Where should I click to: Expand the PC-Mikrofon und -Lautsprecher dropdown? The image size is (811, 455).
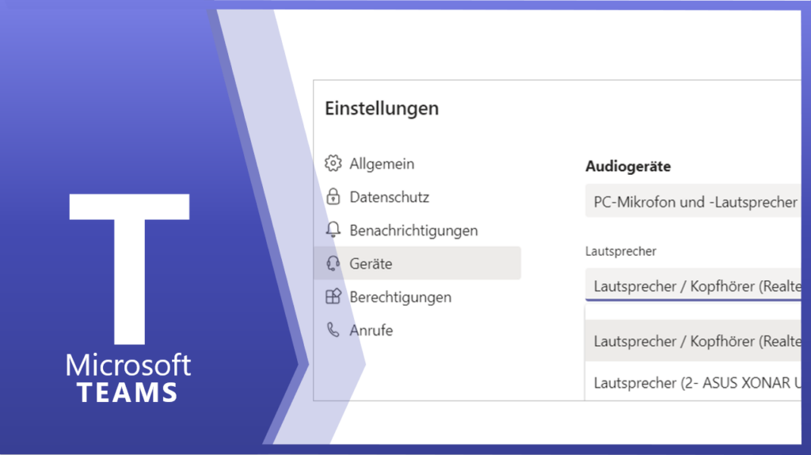pos(695,202)
